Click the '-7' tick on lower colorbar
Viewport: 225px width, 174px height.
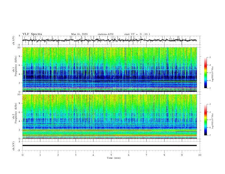coord(209,135)
